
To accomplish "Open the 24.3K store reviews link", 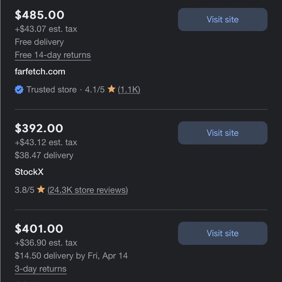I will (88, 190).
